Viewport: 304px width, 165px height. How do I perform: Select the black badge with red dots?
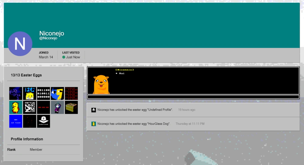tap(30, 121)
